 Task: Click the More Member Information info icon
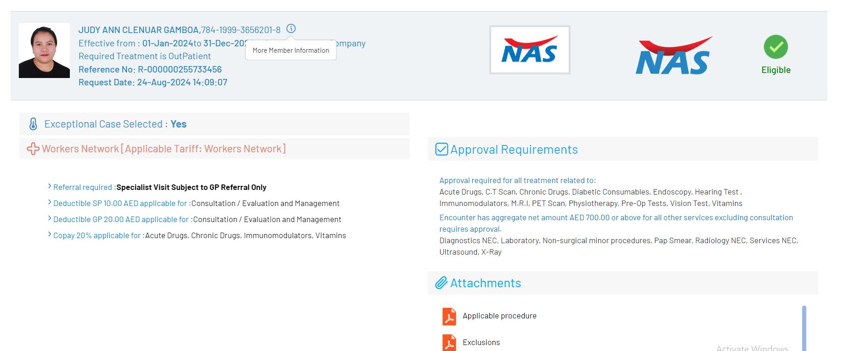[291, 28]
